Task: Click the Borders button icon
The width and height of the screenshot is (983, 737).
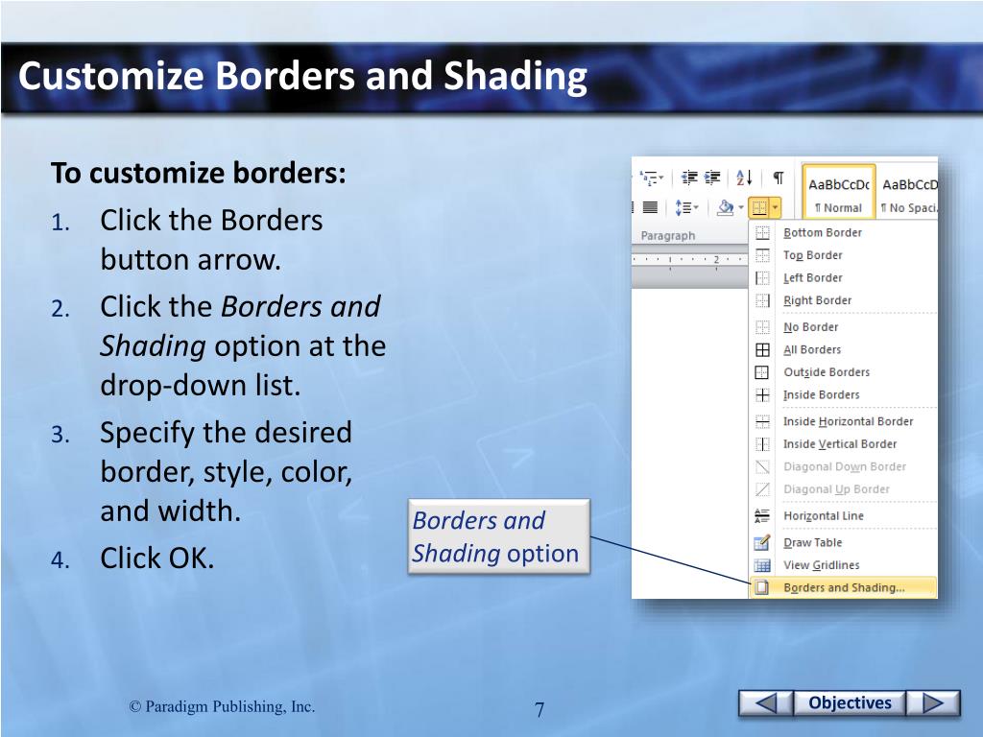Action: pyautogui.click(x=759, y=207)
